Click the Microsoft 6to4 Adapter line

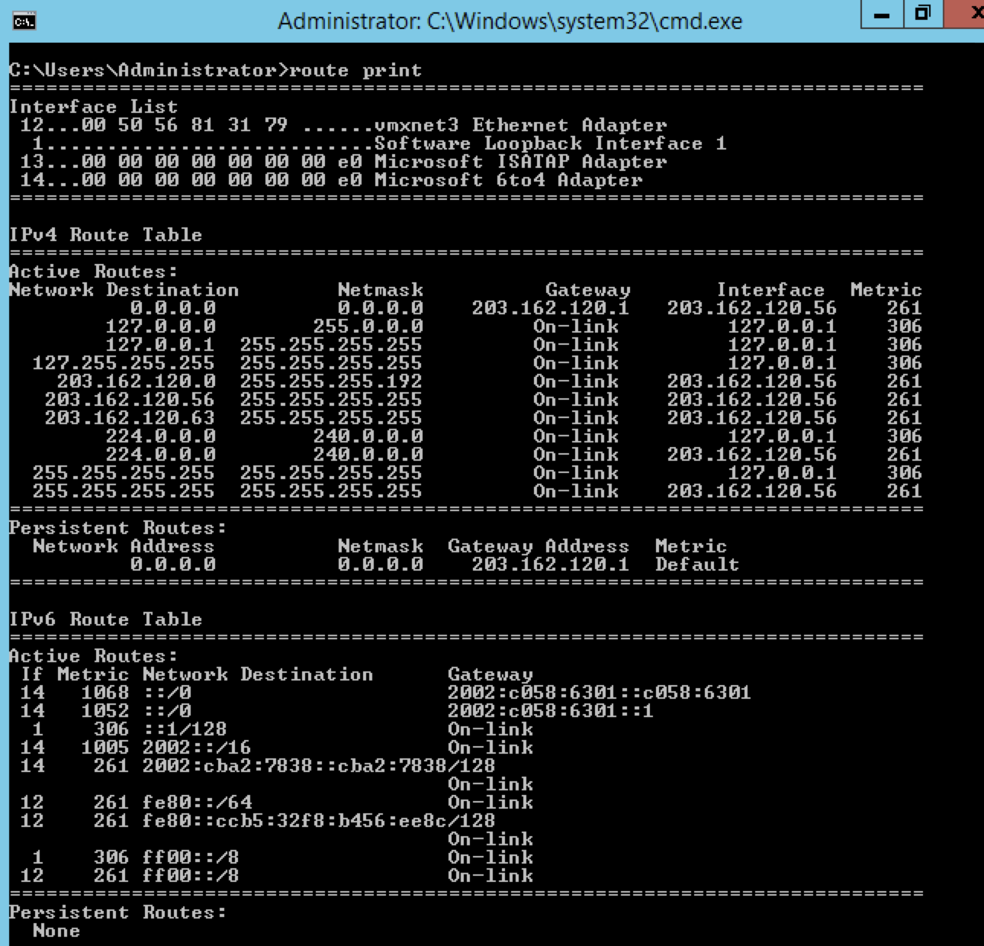(458, 180)
